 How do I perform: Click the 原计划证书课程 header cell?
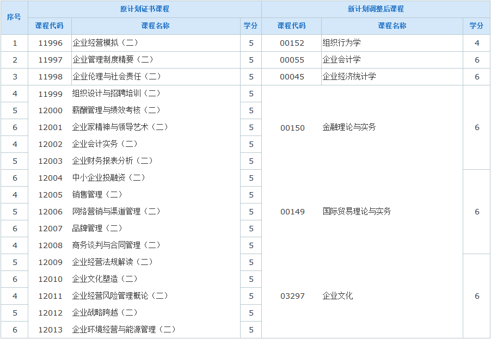pyautogui.click(x=144, y=9)
